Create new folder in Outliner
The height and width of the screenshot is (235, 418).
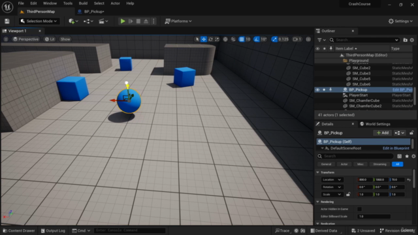click(x=405, y=40)
